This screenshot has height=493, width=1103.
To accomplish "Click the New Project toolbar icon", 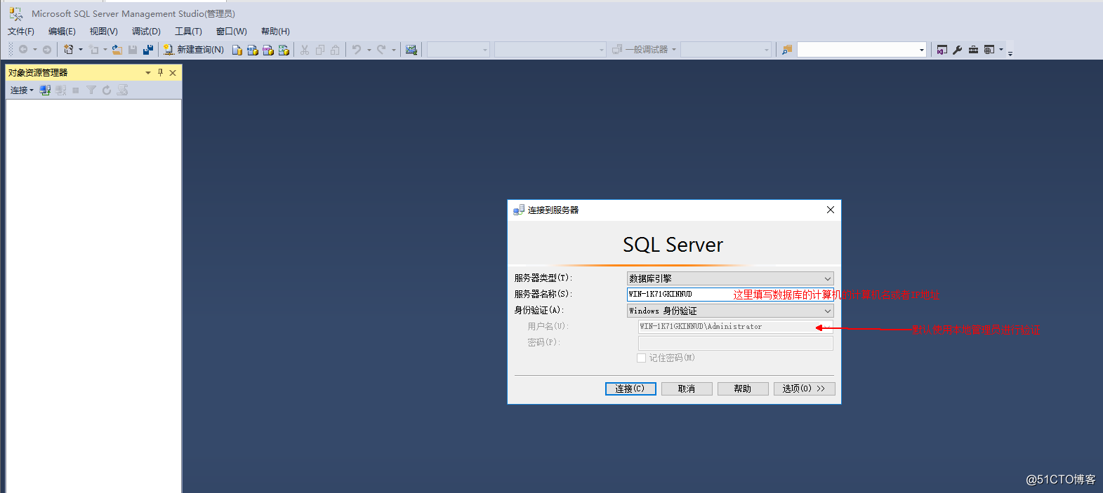I will (x=69, y=50).
